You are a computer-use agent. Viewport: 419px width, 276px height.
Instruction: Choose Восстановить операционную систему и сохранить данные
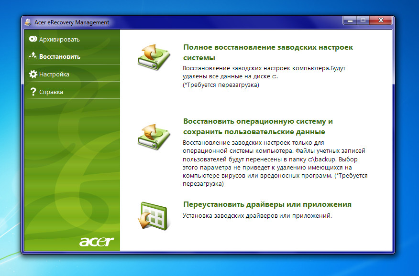point(258,127)
